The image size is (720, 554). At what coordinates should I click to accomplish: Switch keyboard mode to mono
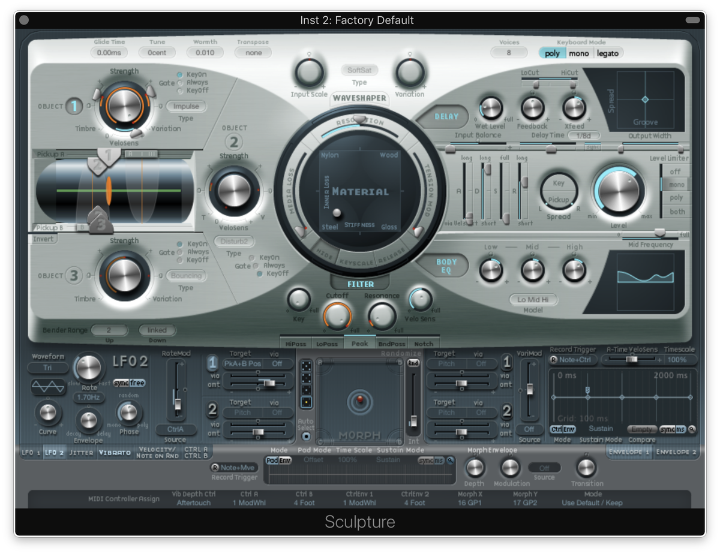point(579,53)
